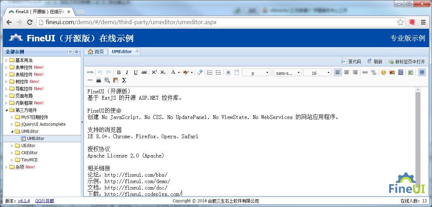
Task: Expand the 基本用法 tree folder
Action: [x=6, y=60]
